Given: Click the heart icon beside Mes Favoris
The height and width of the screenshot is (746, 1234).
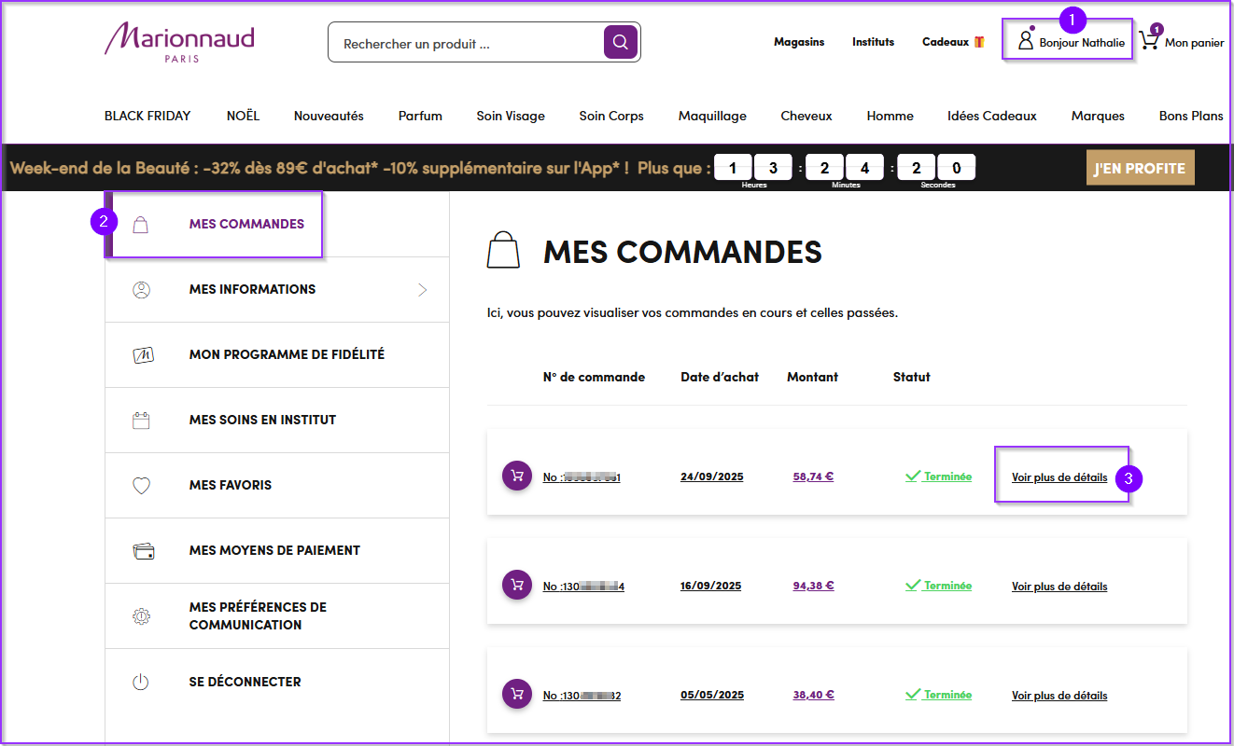Looking at the screenshot, I should [x=141, y=485].
